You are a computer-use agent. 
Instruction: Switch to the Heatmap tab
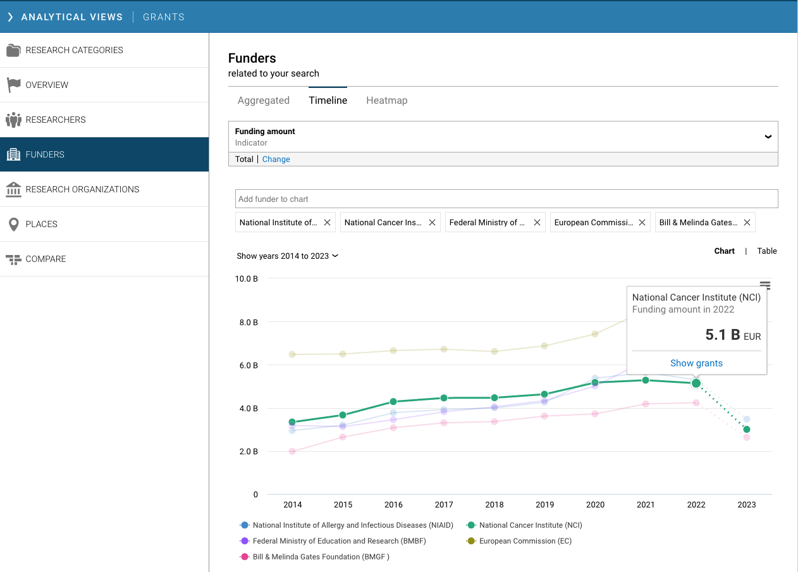coord(387,101)
